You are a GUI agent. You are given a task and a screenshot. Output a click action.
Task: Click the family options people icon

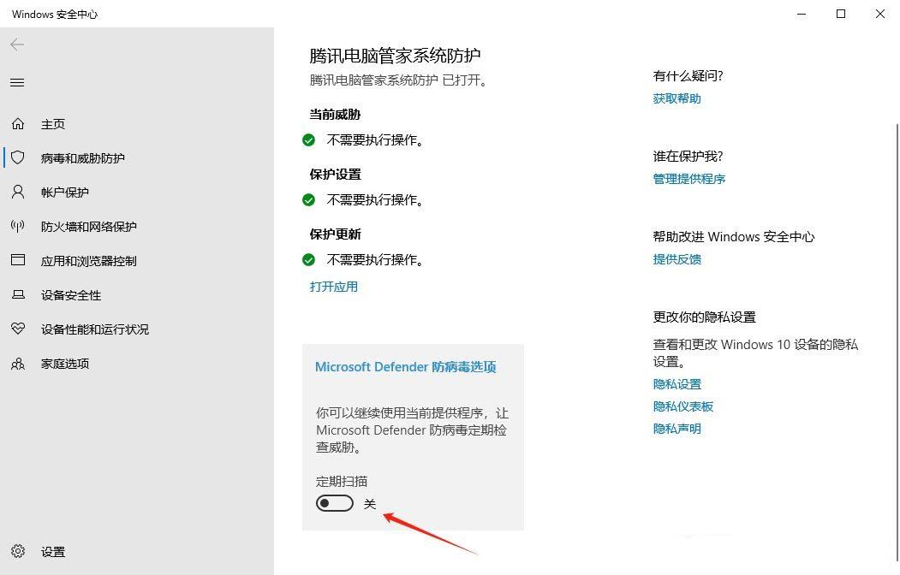pos(18,364)
